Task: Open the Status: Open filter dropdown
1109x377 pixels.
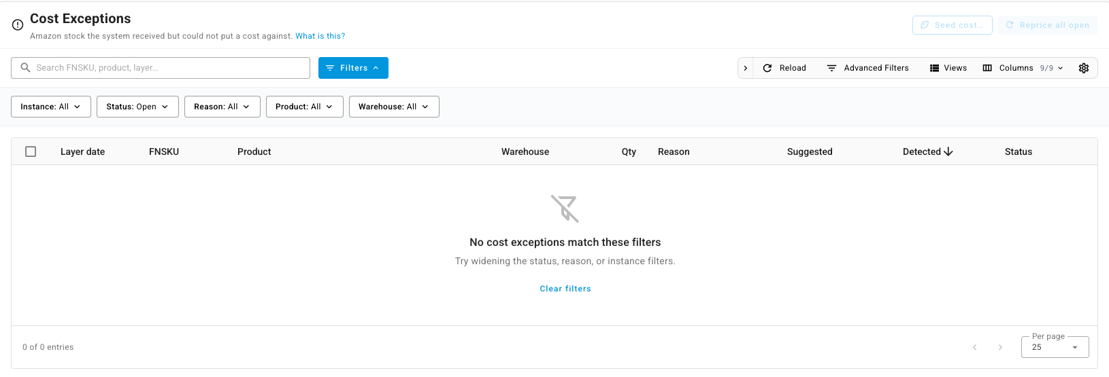Action: pos(137,107)
